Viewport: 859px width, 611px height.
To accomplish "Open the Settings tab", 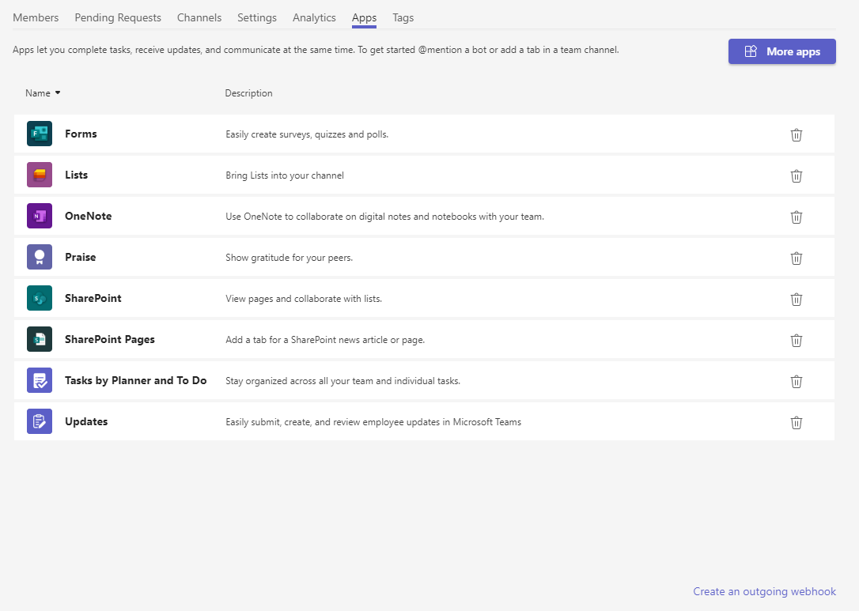I will (257, 17).
